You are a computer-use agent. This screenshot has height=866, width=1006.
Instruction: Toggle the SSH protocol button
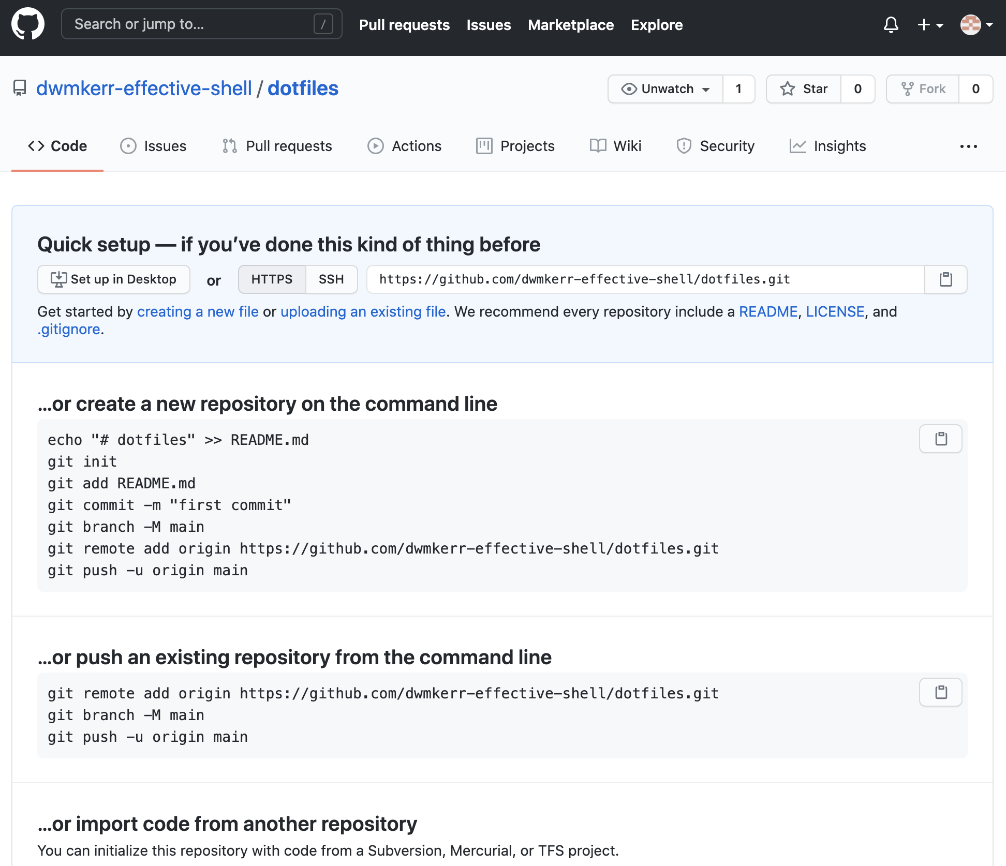coord(331,279)
